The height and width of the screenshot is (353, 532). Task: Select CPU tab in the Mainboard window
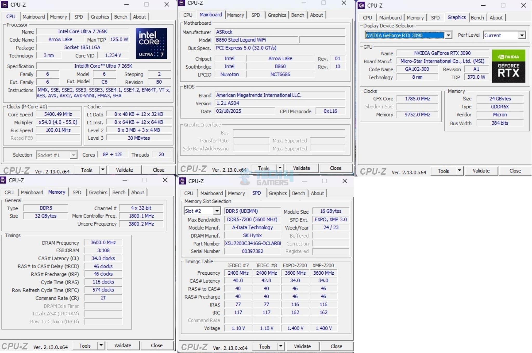click(x=188, y=15)
